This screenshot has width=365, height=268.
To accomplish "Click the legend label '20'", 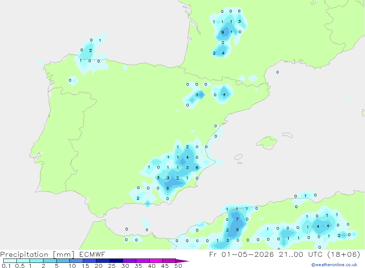I will pyautogui.click(x=99, y=266).
